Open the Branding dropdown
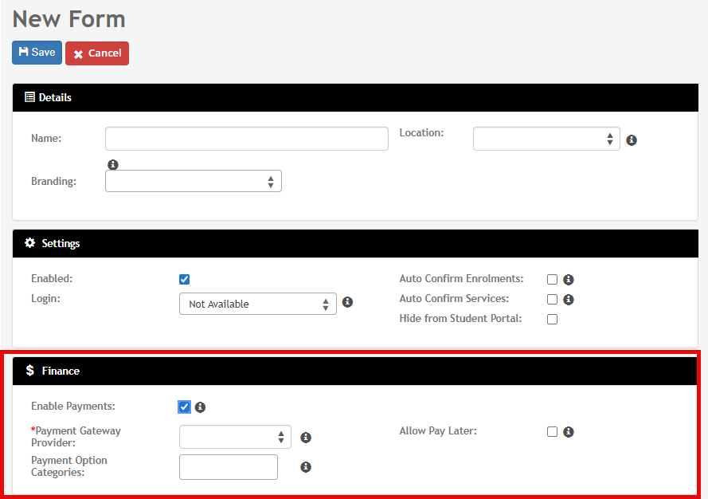 coord(194,181)
